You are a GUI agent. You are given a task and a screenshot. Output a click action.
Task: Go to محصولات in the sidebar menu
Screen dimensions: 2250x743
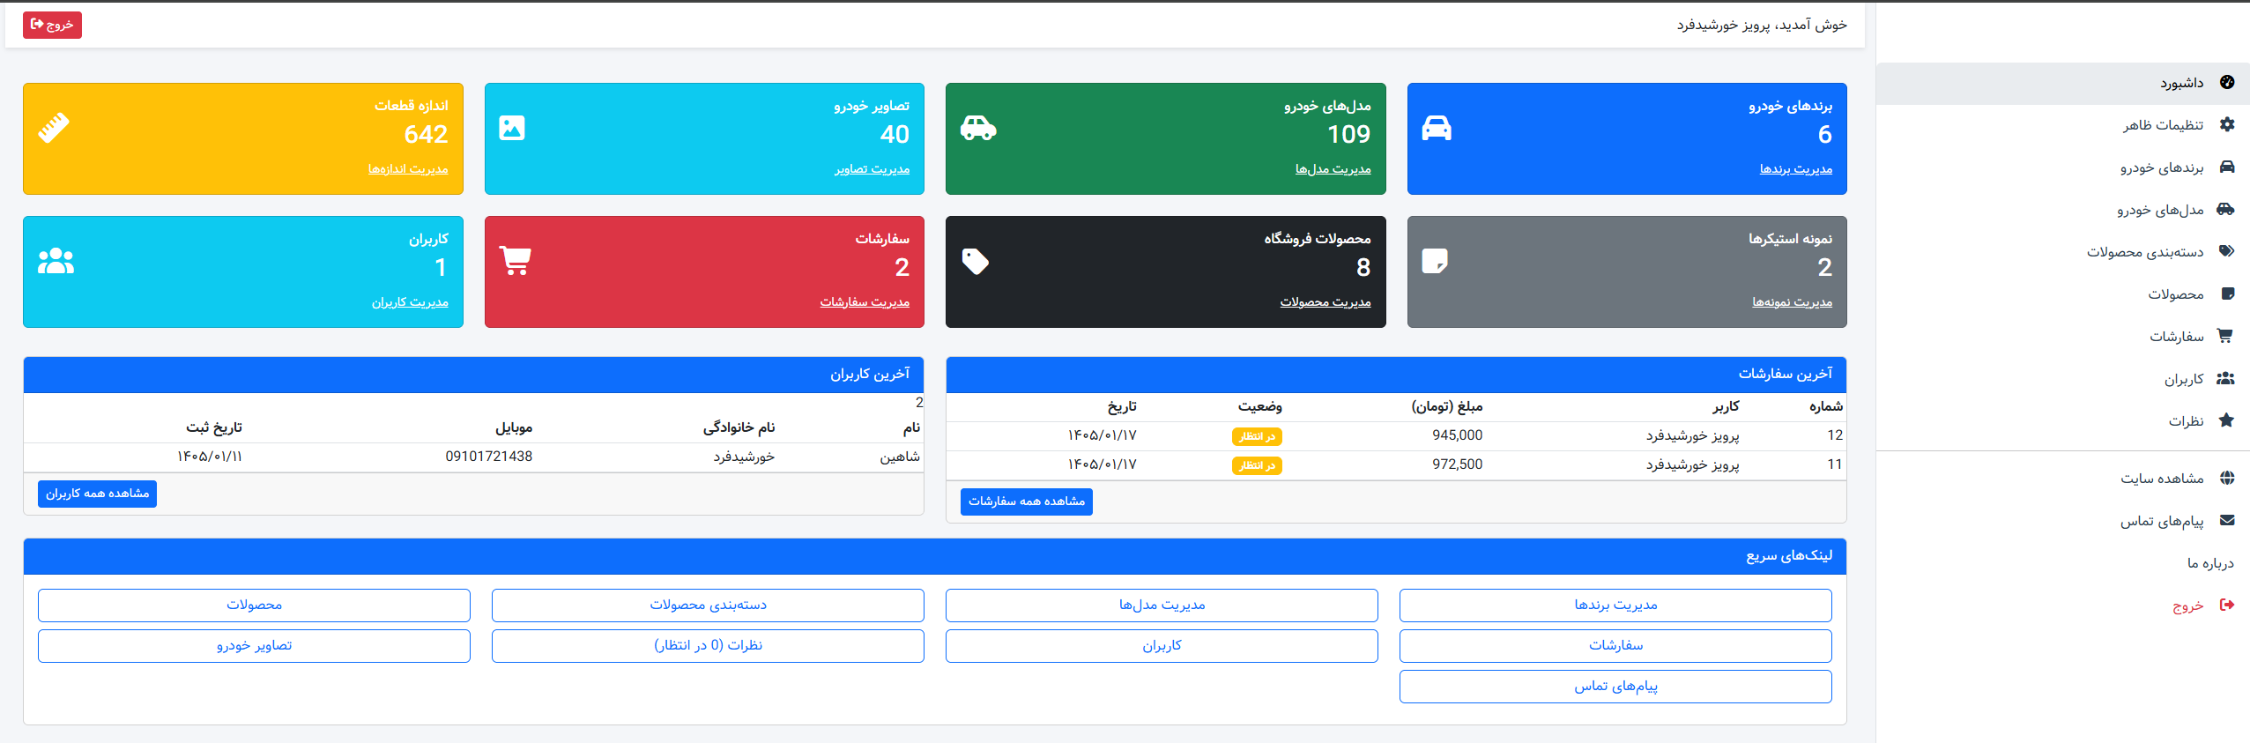pyautogui.click(x=2062, y=294)
